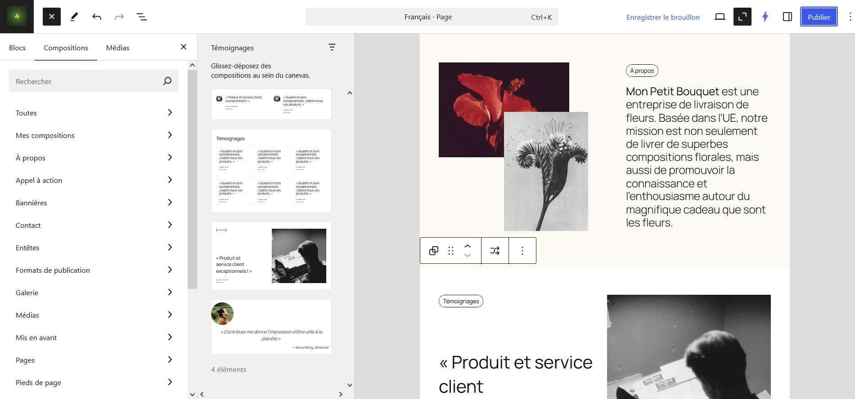Open the Bannières category
Image resolution: width=855 pixels, height=399 pixels.
[94, 203]
